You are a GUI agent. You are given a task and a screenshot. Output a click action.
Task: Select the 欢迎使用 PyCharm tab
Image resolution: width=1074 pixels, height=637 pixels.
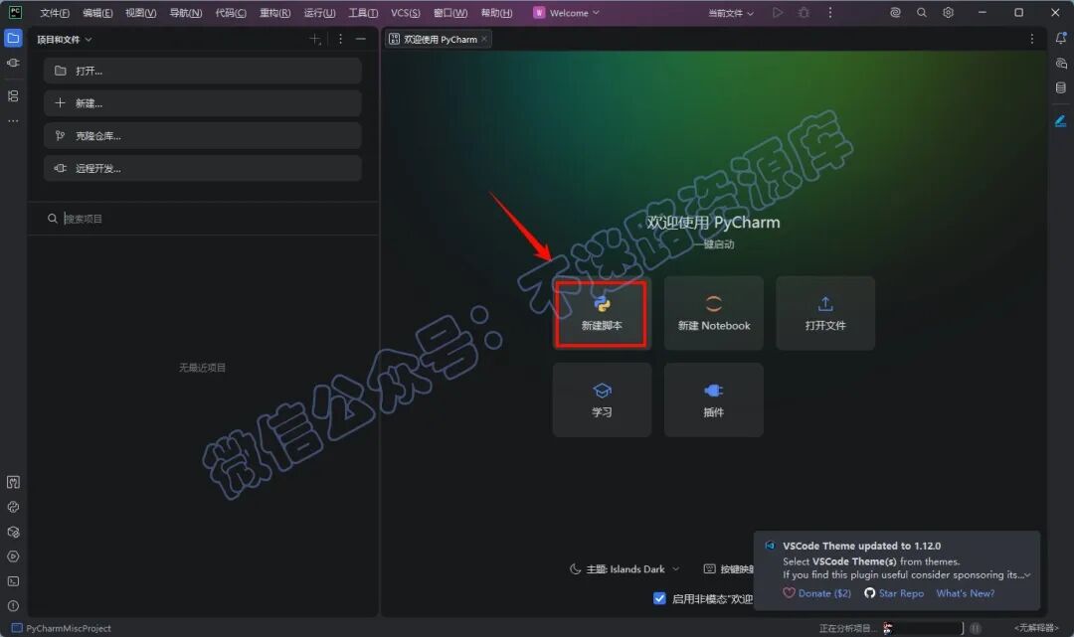[x=439, y=39]
